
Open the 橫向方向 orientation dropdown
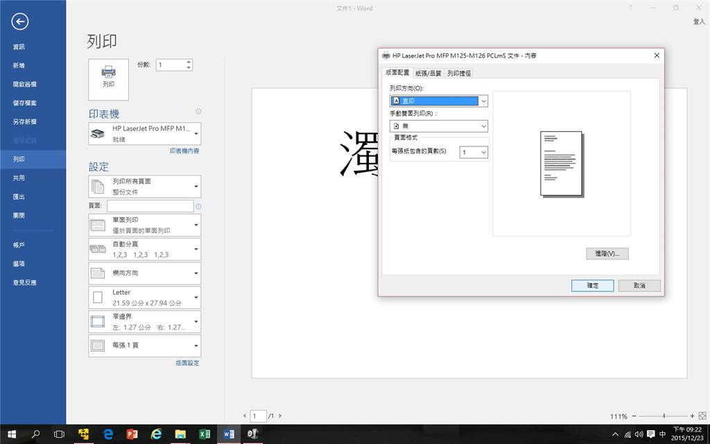(145, 273)
